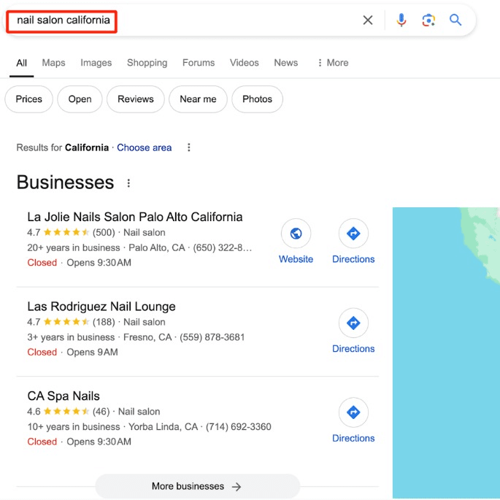Image resolution: width=500 pixels, height=500 pixels.
Task: Open the California map preview
Action: [x=446, y=353]
